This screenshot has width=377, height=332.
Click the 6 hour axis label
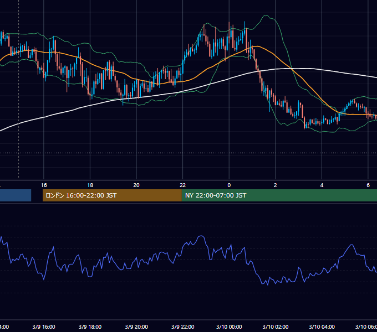[368, 185]
